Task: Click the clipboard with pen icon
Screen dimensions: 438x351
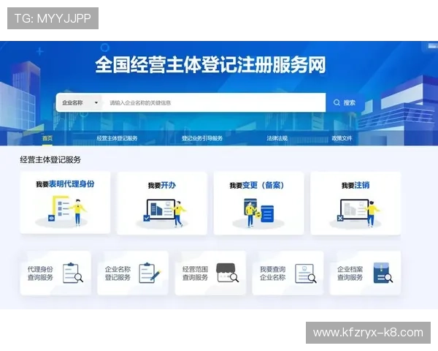Action: click(x=150, y=273)
